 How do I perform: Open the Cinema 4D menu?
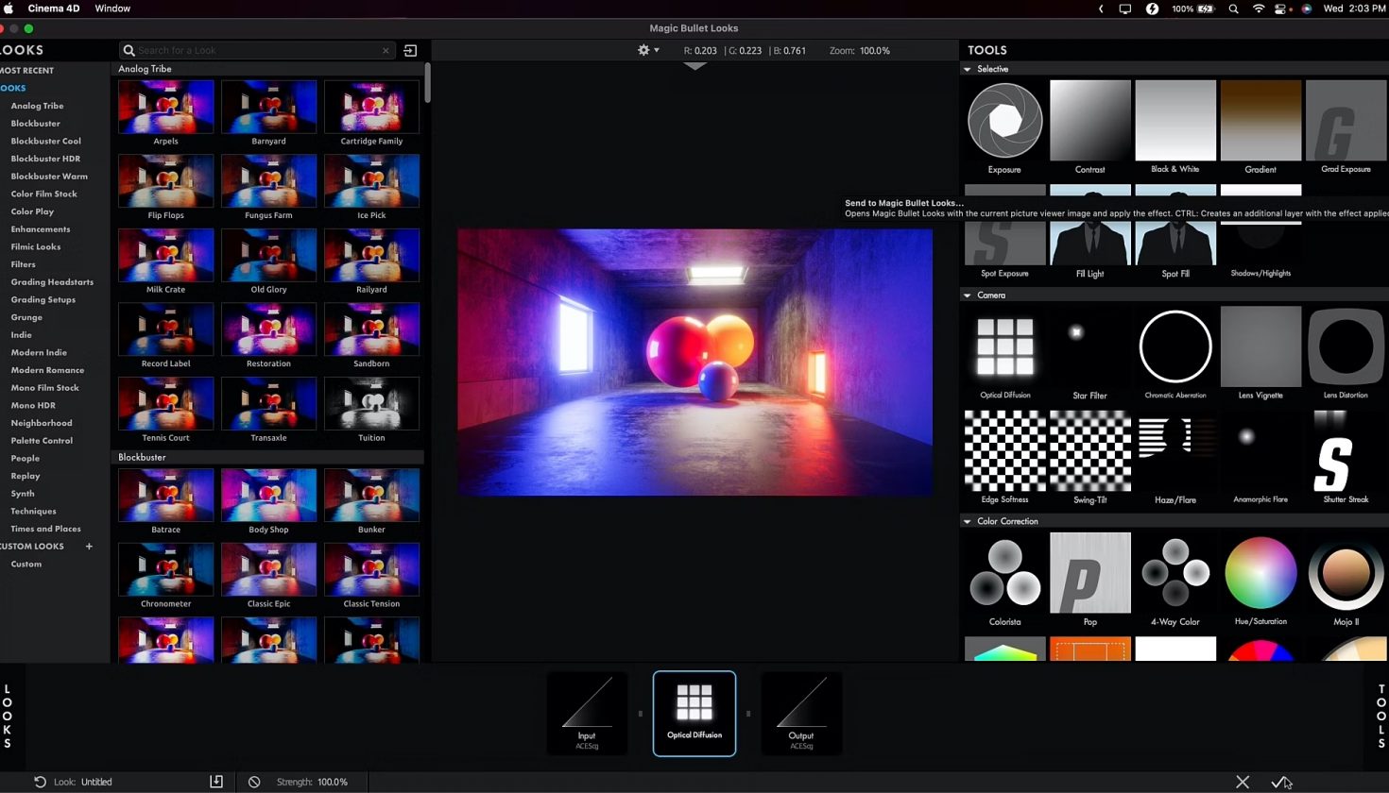click(54, 8)
